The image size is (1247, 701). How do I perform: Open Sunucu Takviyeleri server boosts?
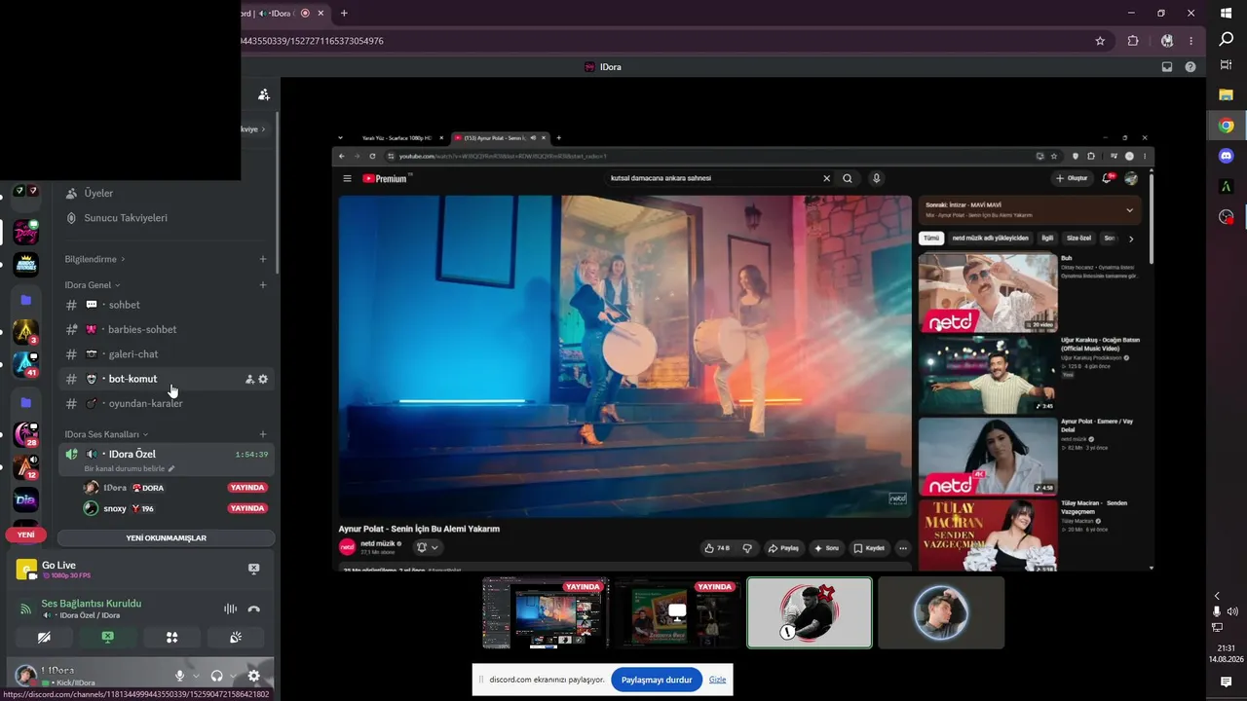(x=165, y=218)
